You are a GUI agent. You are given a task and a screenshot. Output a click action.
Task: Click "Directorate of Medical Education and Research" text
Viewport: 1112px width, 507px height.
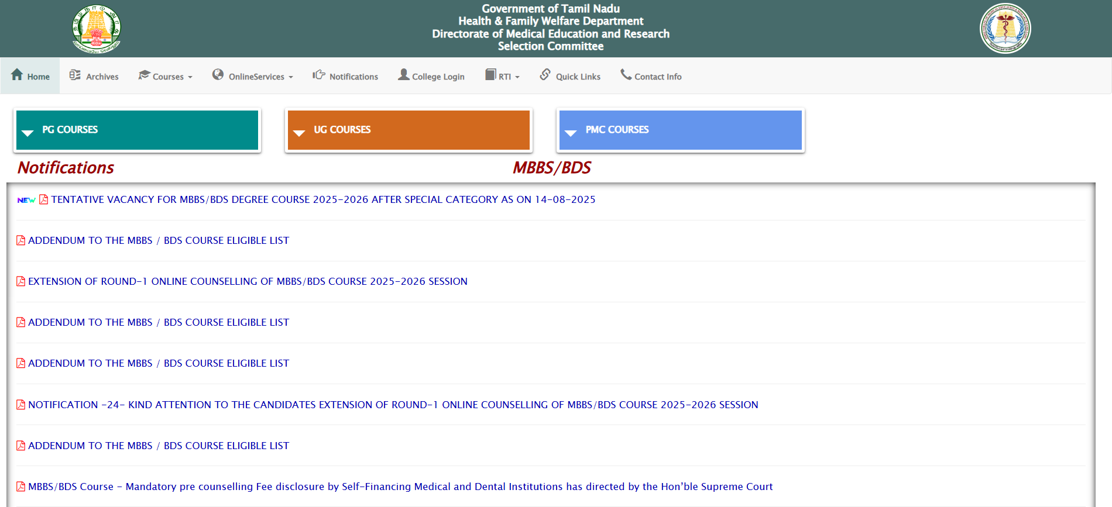[x=551, y=34]
